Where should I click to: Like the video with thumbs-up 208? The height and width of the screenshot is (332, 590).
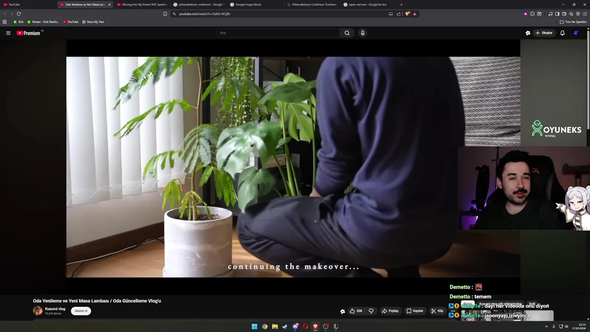click(356, 311)
